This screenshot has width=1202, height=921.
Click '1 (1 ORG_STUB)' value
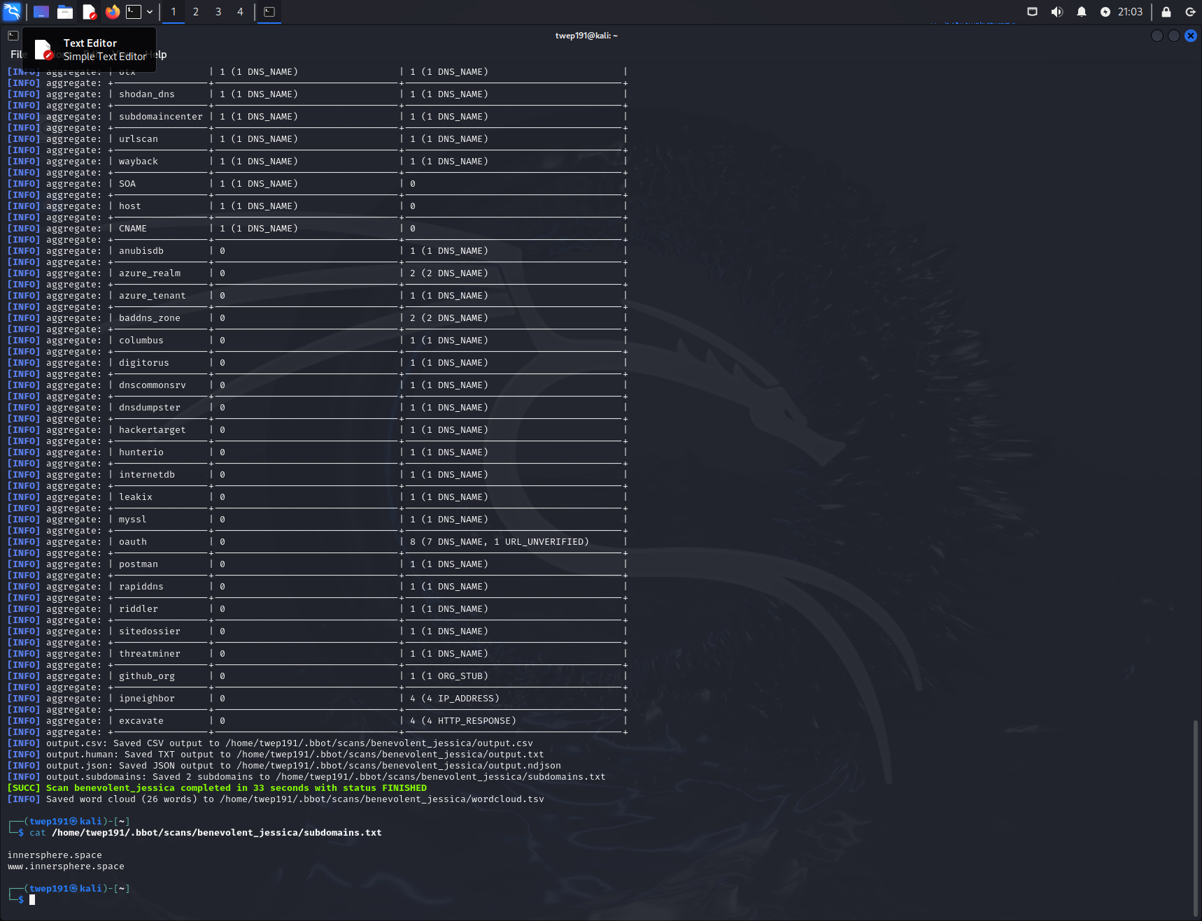coord(449,676)
